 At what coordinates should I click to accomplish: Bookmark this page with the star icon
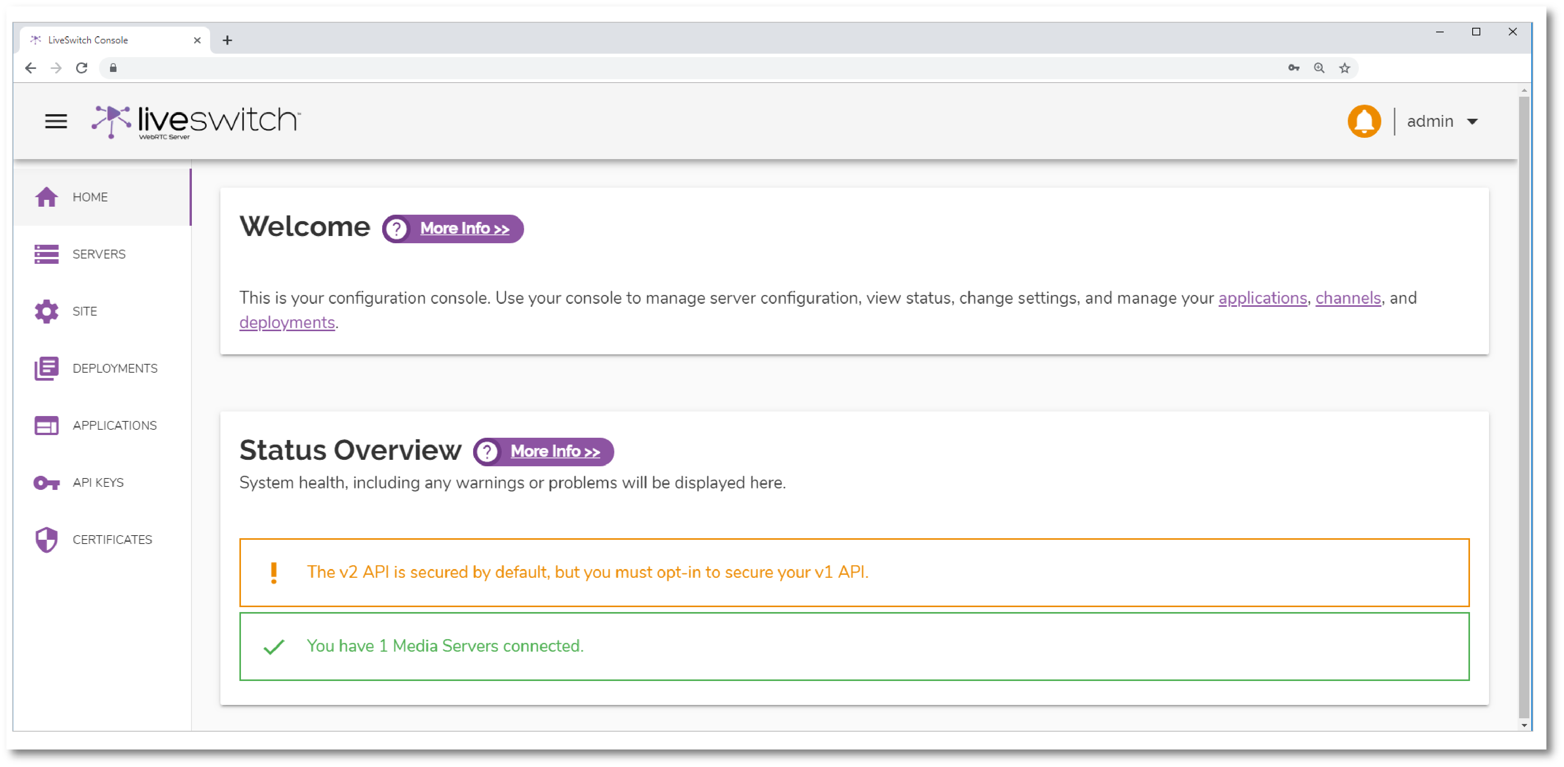[x=1344, y=68]
